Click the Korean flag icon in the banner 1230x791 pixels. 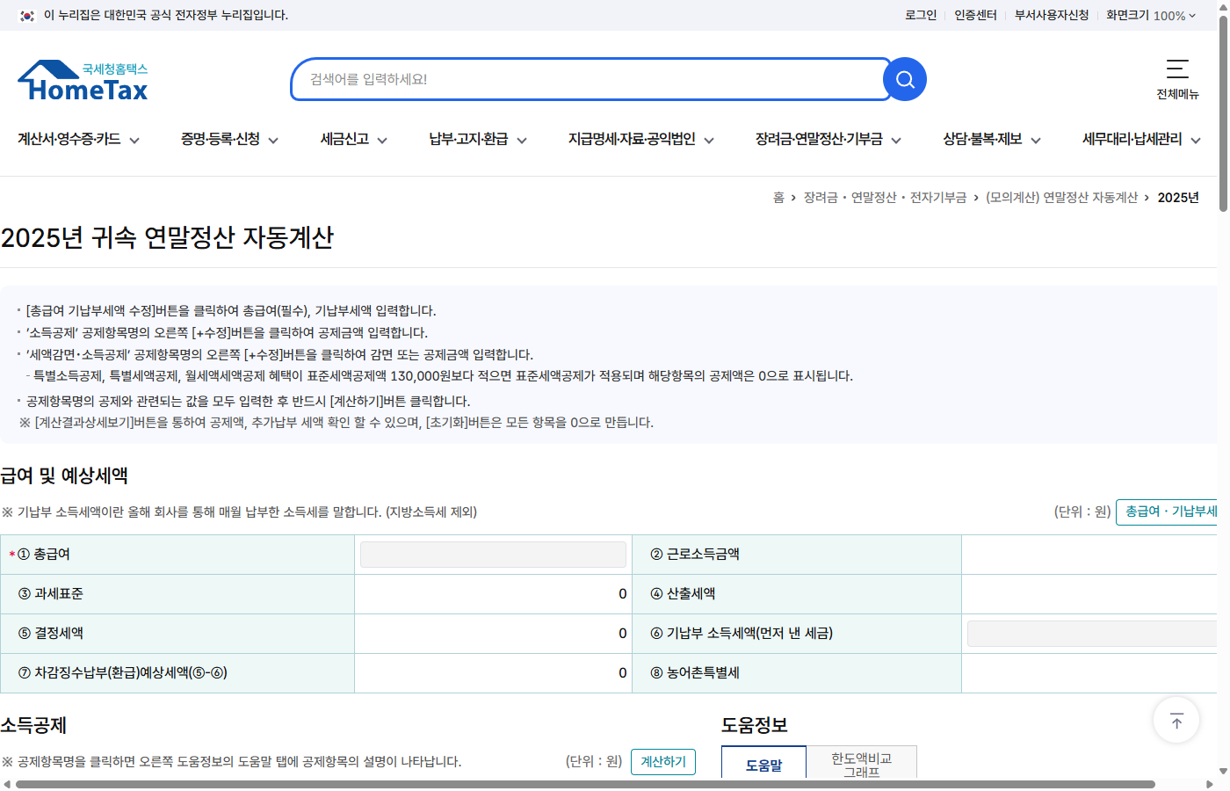coord(25,15)
